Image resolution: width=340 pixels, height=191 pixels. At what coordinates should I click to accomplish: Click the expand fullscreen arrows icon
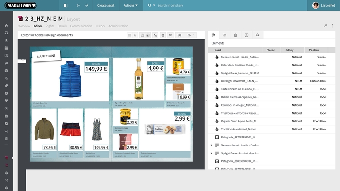[x=325, y=26]
